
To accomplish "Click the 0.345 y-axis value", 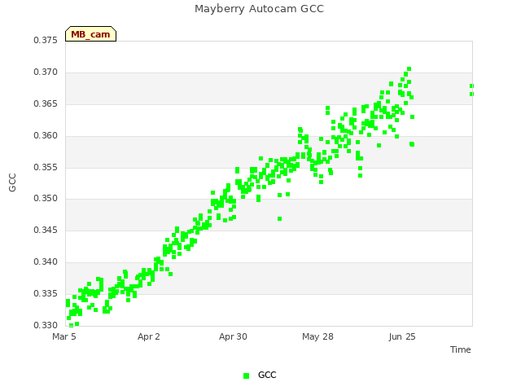I will click(x=46, y=230).
